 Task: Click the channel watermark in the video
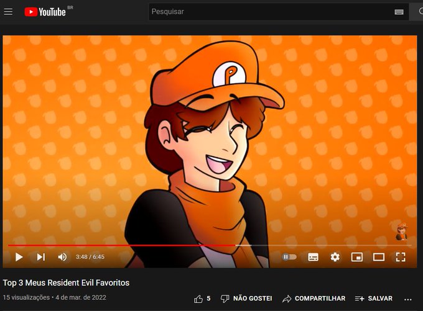click(402, 232)
